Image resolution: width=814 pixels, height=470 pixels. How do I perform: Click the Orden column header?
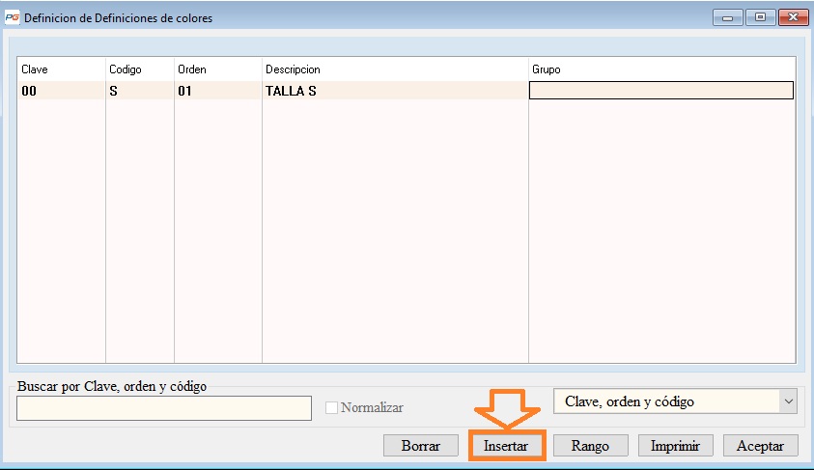click(x=218, y=69)
